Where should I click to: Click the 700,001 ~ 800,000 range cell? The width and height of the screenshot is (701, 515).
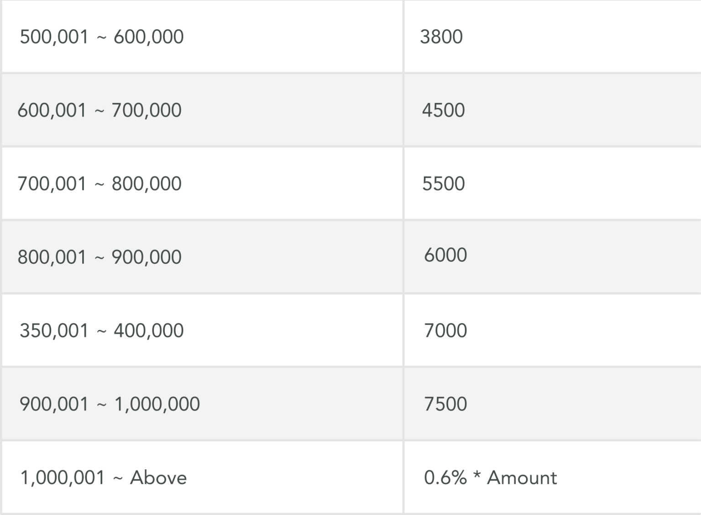click(x=99, y=184)
